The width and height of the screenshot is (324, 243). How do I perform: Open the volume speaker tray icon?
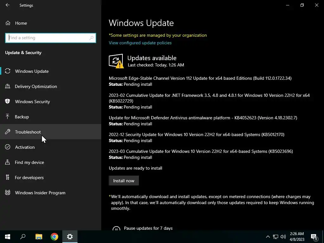(x=283, y=237)
